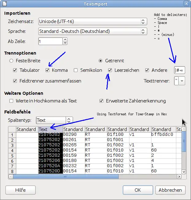Click the Ab Zeile number field

[50, 41]
